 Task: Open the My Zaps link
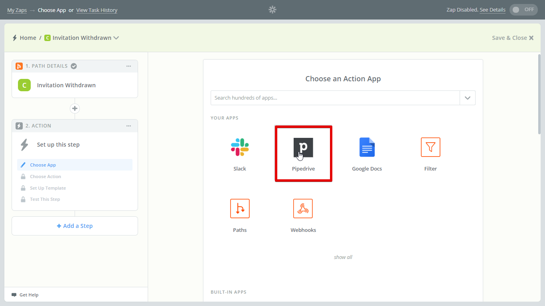coord(17,10)
